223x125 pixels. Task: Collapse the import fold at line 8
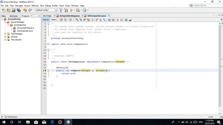[x=48, y=44]
